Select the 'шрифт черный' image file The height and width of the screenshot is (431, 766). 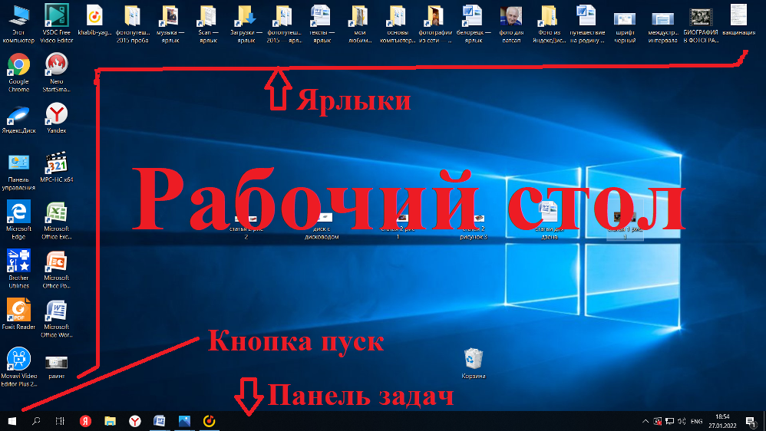point(624,27)
